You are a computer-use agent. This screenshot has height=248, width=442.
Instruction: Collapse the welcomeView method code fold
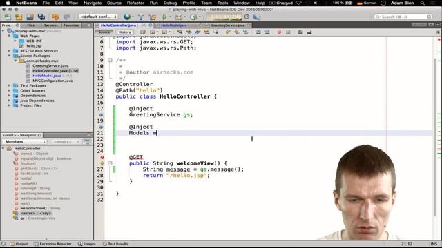(110, 163)
